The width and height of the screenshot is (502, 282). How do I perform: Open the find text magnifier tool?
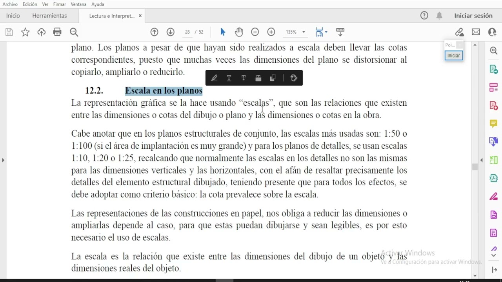click(x=74, y=32)
